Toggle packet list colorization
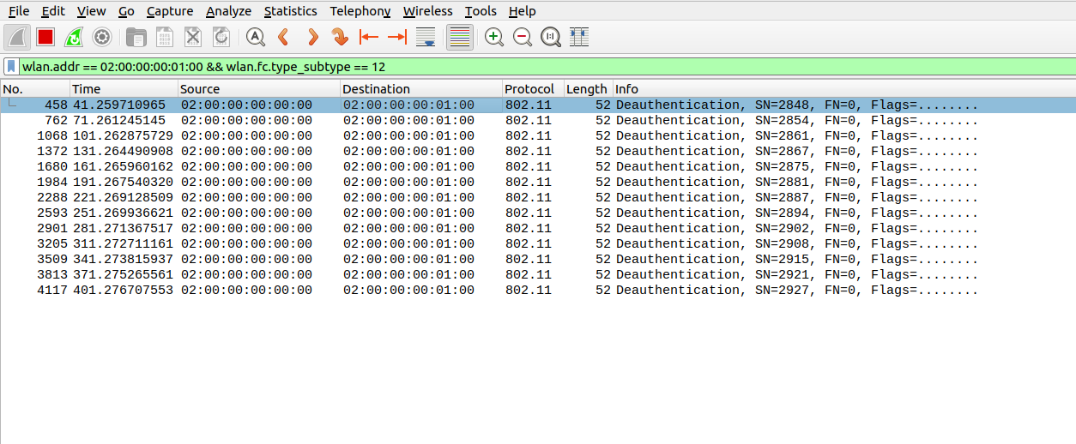Viewport: 1076px width, 444px height. point(460,37)
